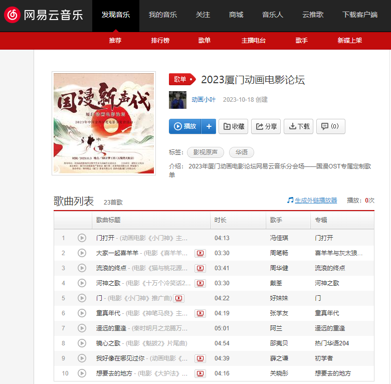The width and height of the screenshot is (391, 384).
Task: Open the 我的音乐 tab
Action: (163, 15)
